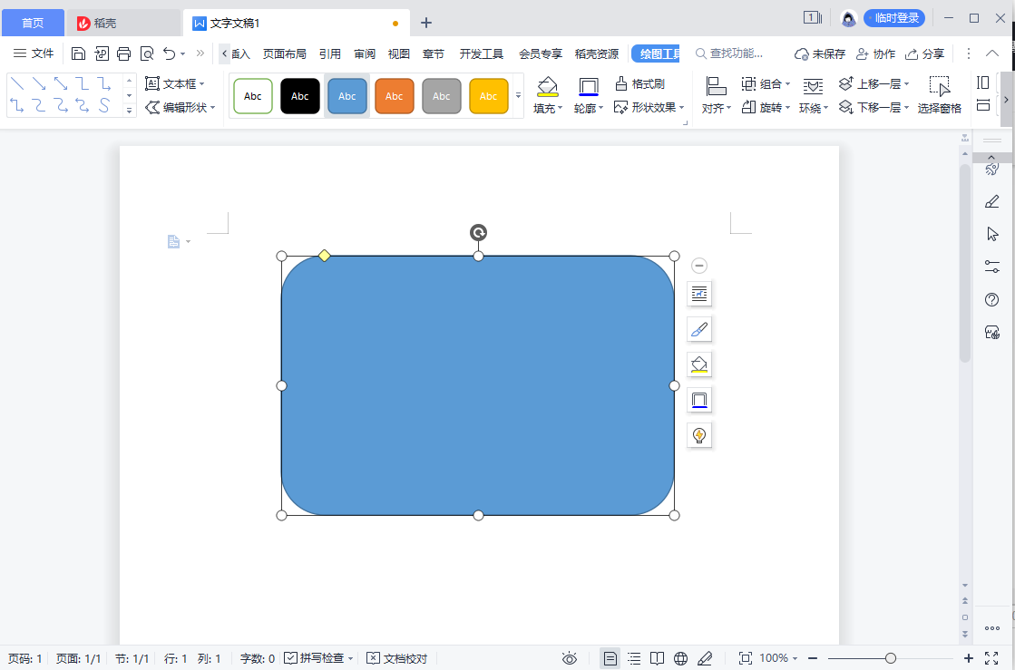
Task: Click floating shape outline icon
Action: click(699, 400)
